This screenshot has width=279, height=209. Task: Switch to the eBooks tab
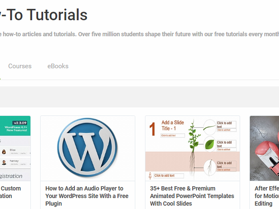(x=58, y=66)
